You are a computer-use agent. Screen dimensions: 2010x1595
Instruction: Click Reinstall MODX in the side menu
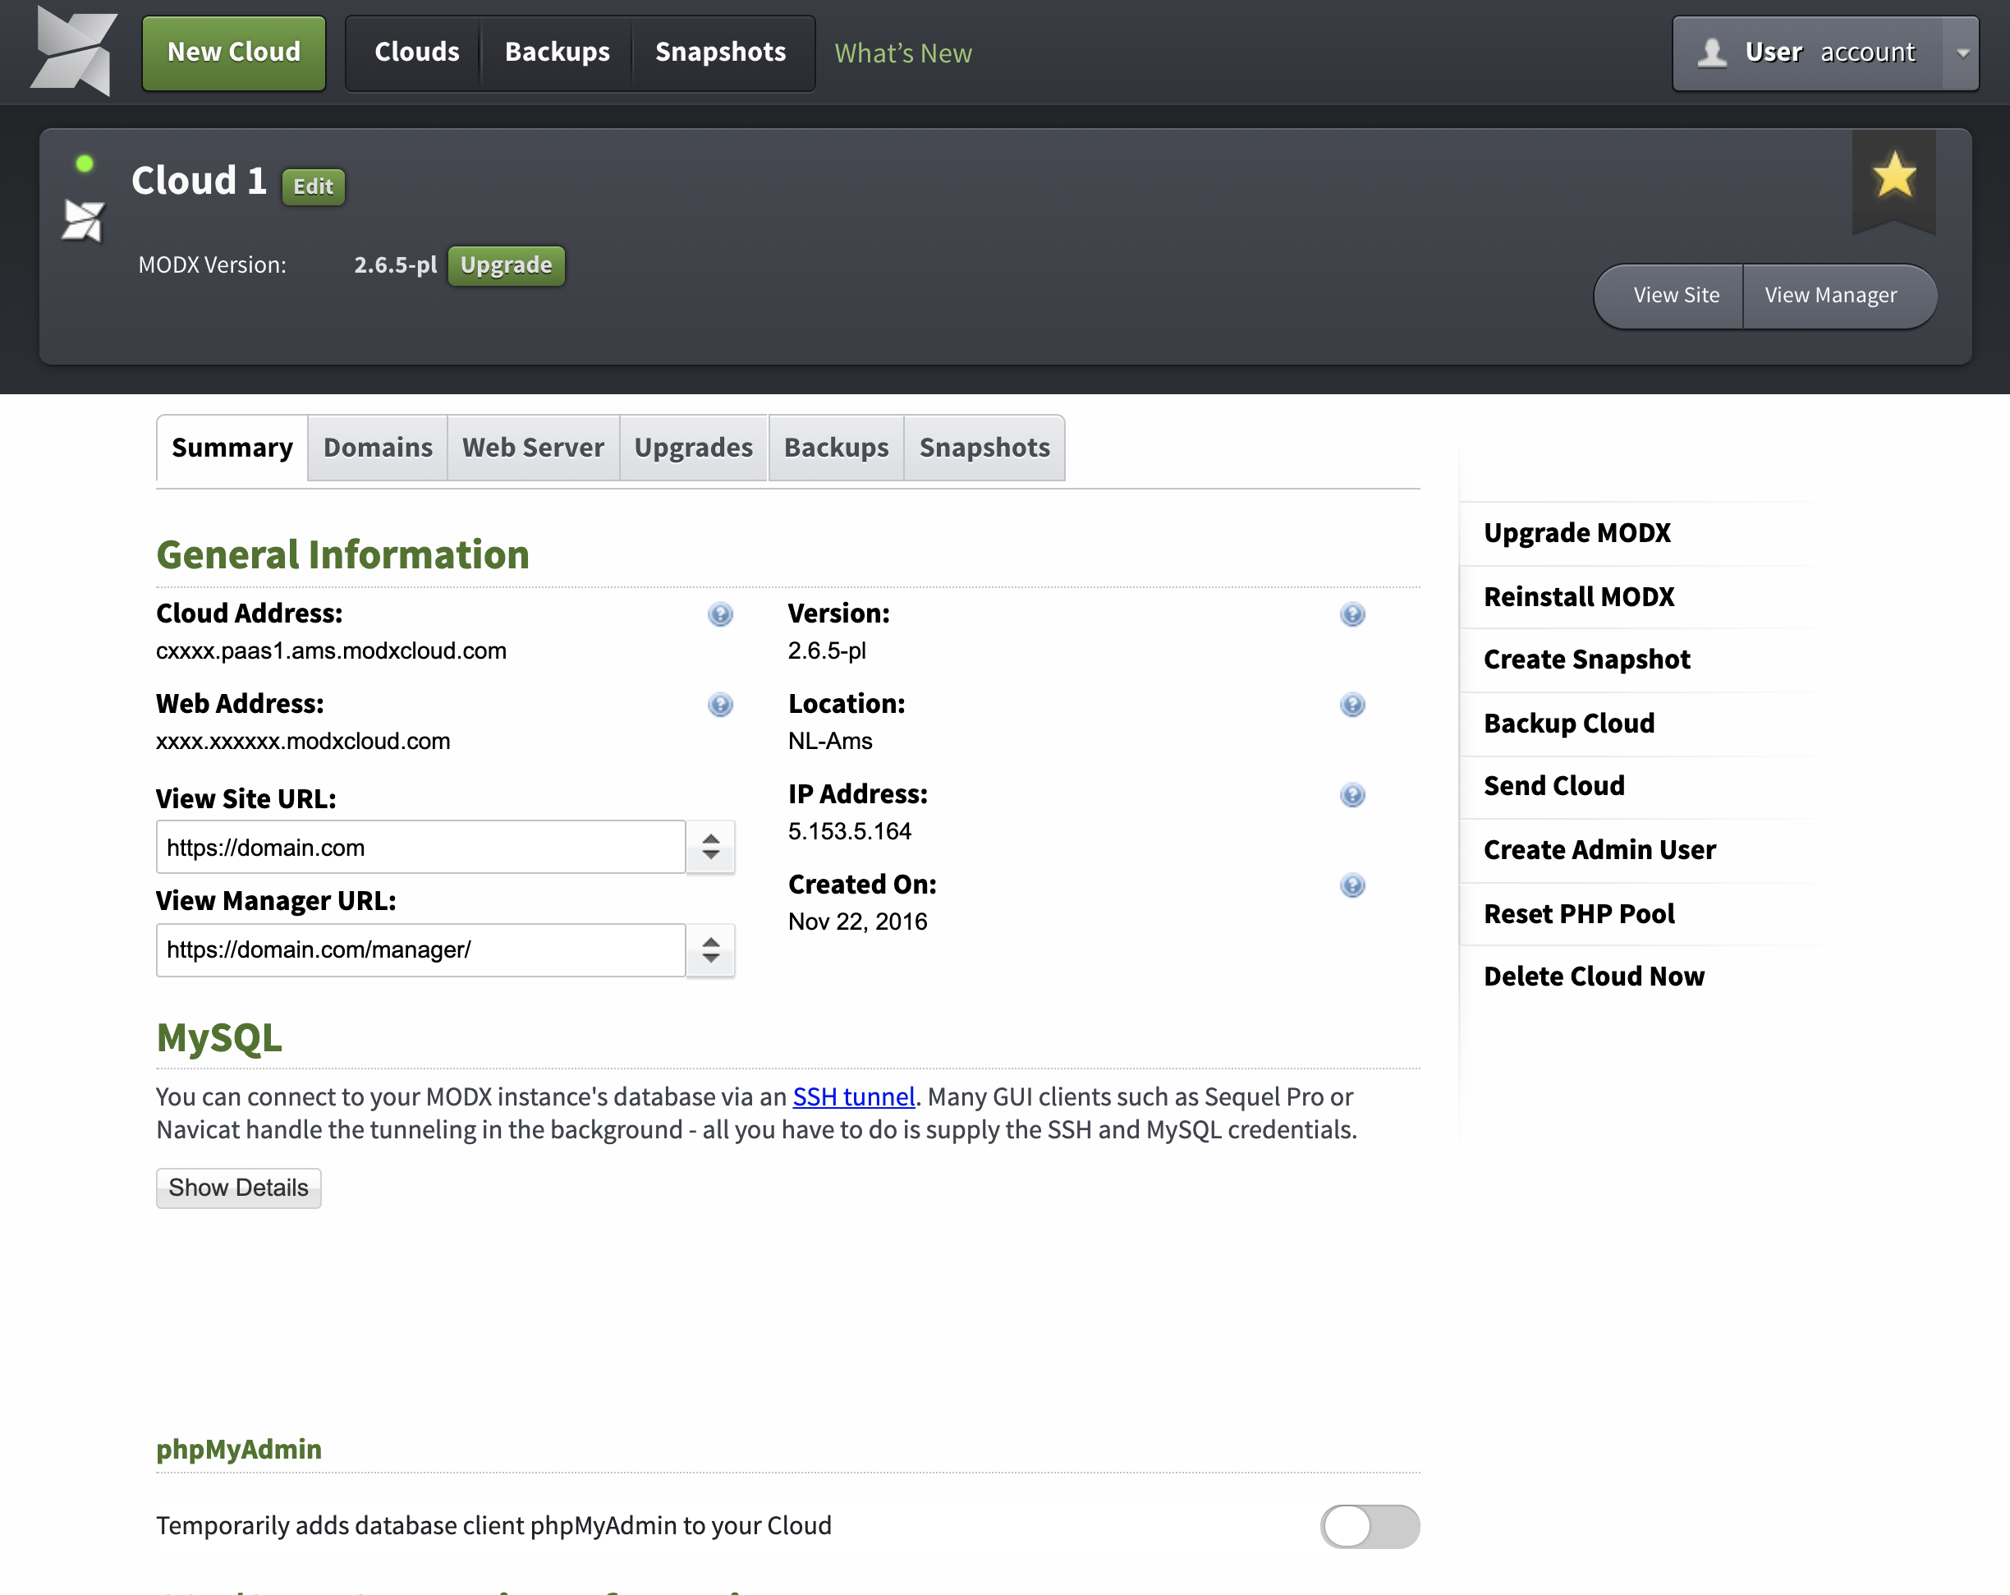[x=1578, y=597]
